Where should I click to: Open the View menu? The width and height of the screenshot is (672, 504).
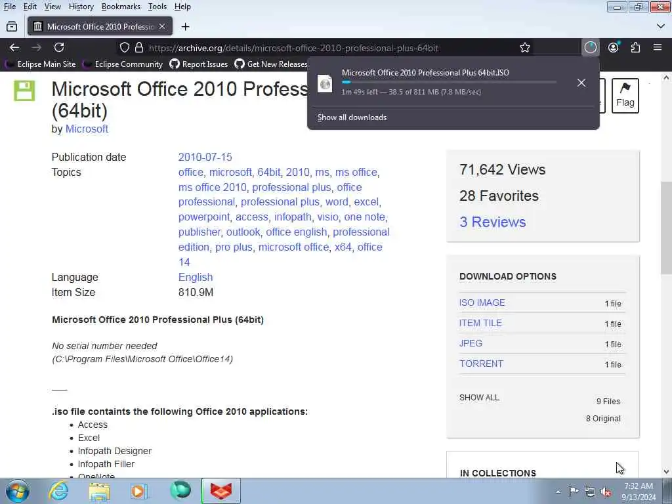point(52,7)
